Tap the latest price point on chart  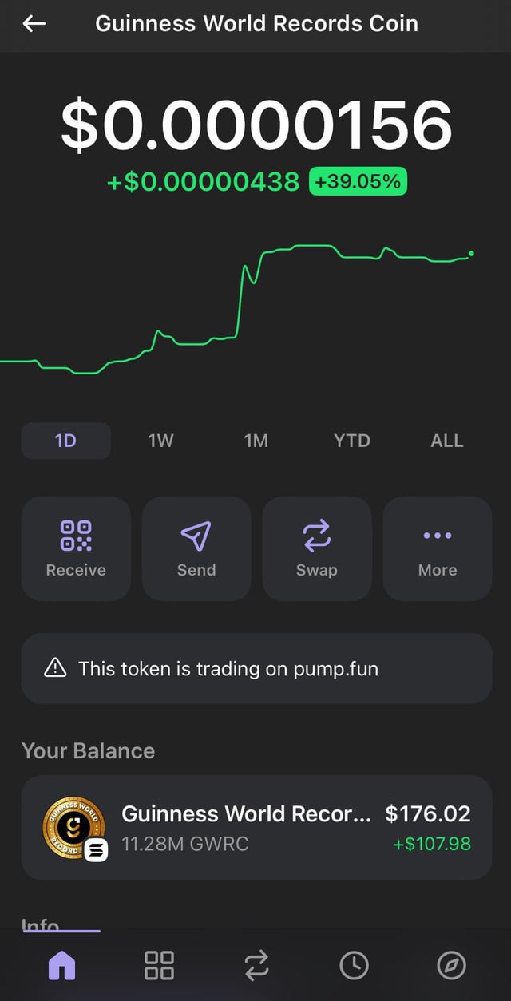[471, 253]
